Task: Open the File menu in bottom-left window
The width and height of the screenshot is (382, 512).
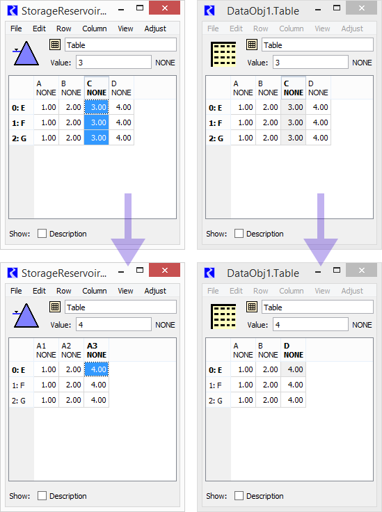Action: click(x=16, y=291)
